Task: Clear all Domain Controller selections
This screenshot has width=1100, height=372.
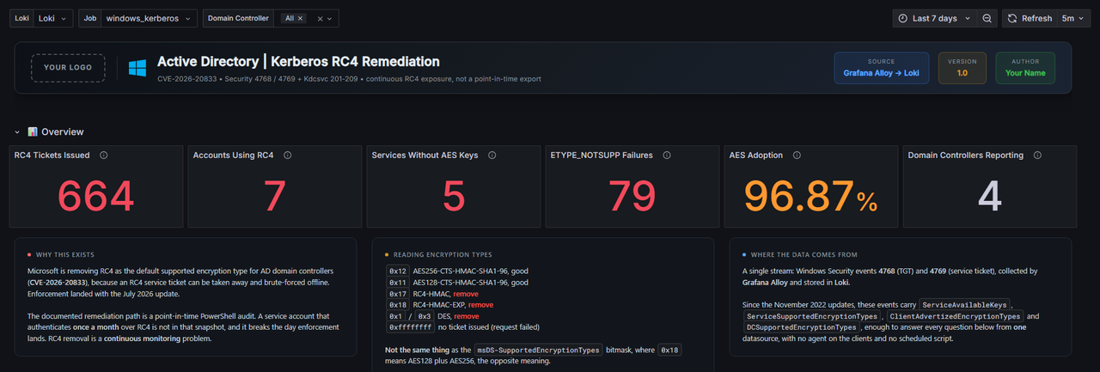Action: click(320, 18)
